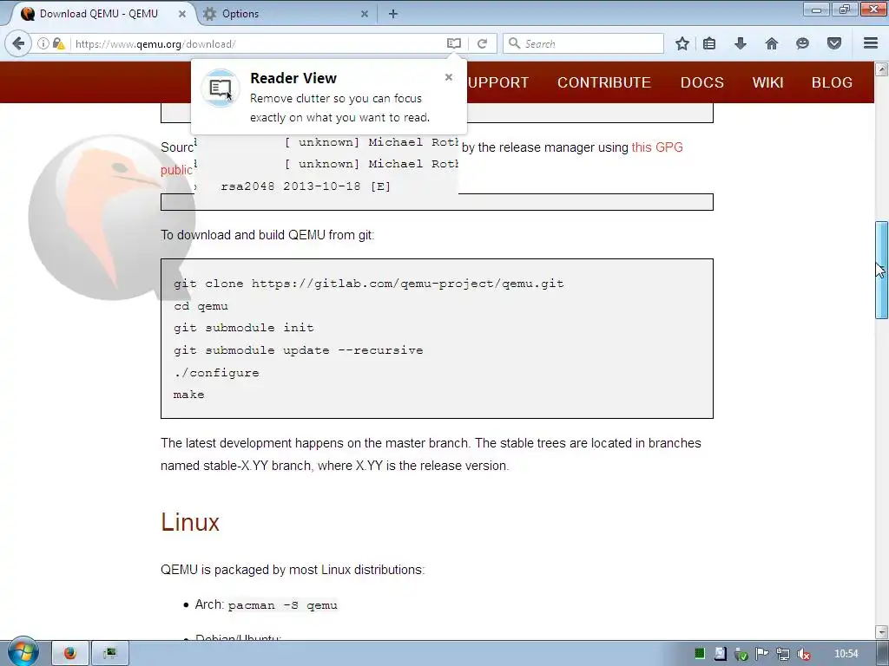Open a new tab with plus button
Image resolution: width=889 pixels, height=666 pixels.
393,14
